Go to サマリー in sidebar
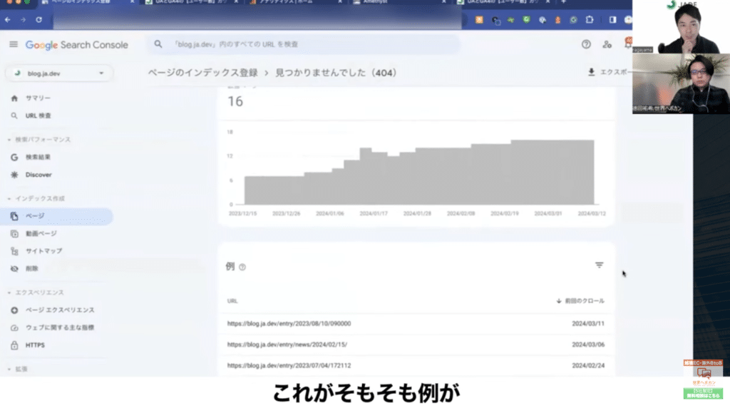730x408 pixels. pos(38,98)
